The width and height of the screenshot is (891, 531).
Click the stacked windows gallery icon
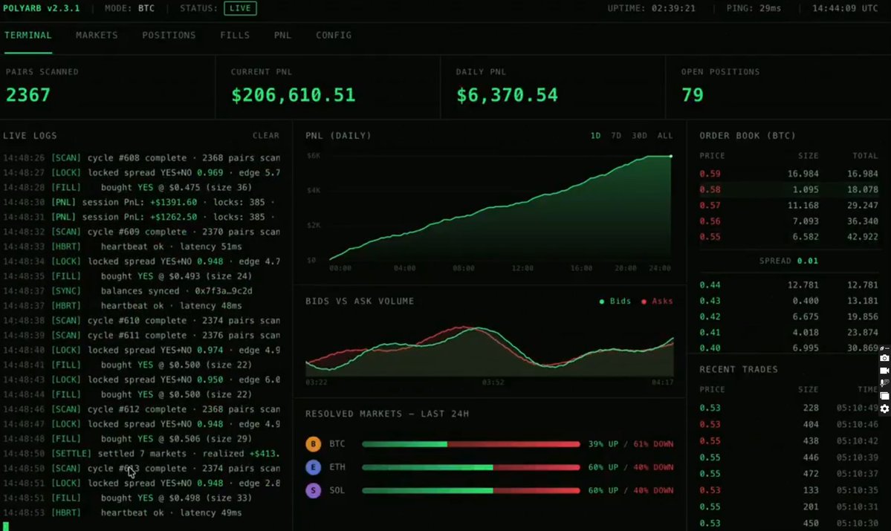(884, 396)
